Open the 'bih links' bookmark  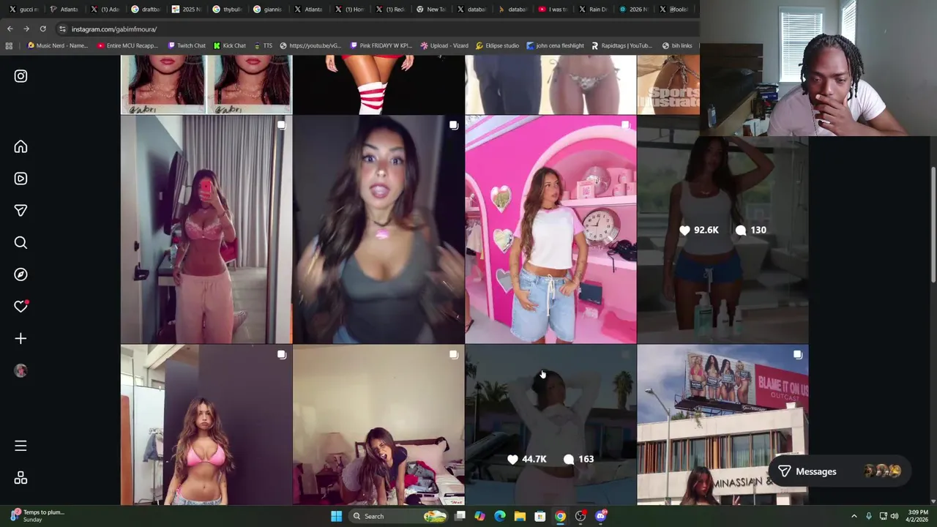tap(676, 46)
